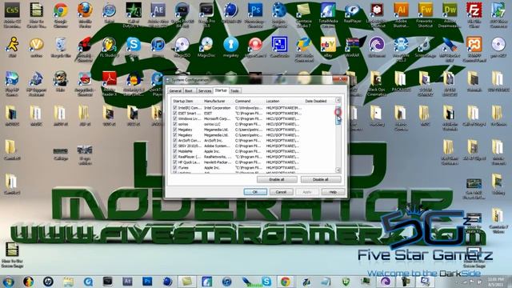Open the AIM desktop icon

(x=12, y=47)
